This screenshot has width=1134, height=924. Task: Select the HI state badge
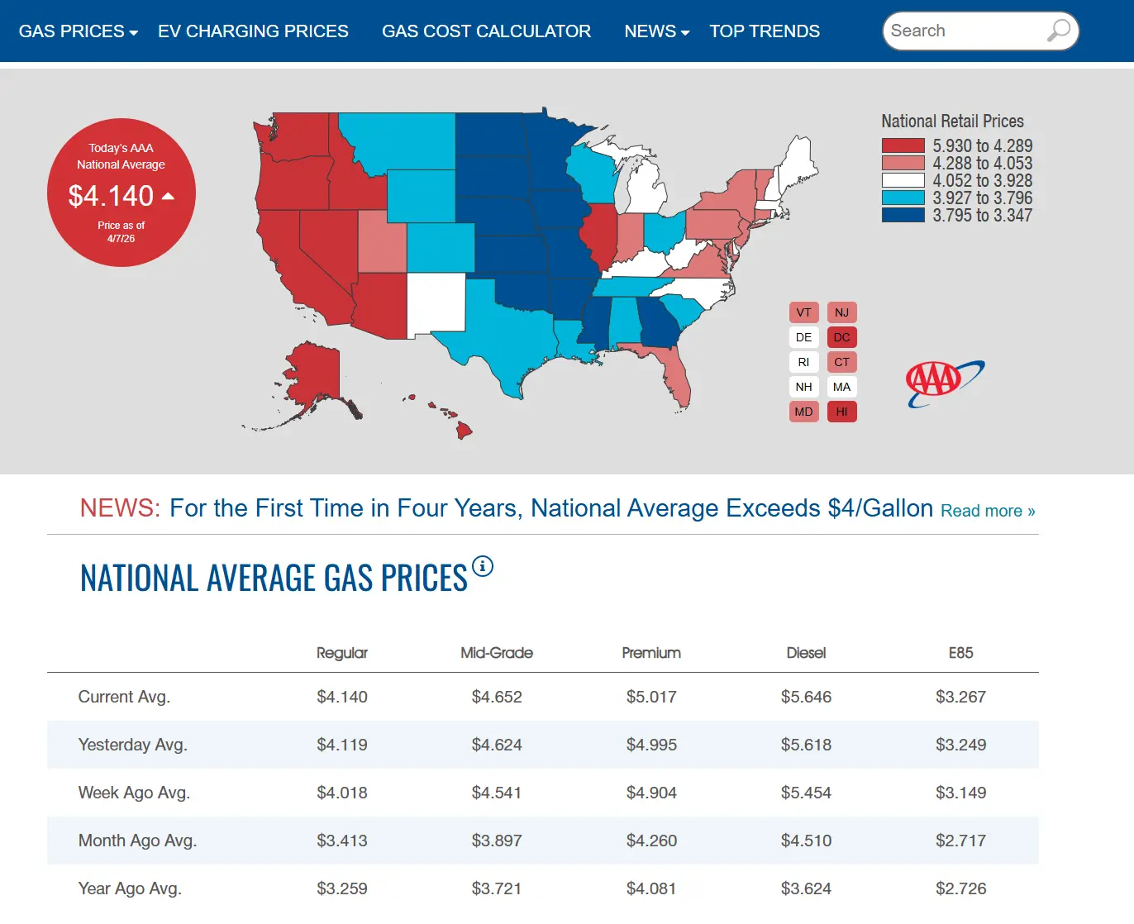[x=841, y=412]
